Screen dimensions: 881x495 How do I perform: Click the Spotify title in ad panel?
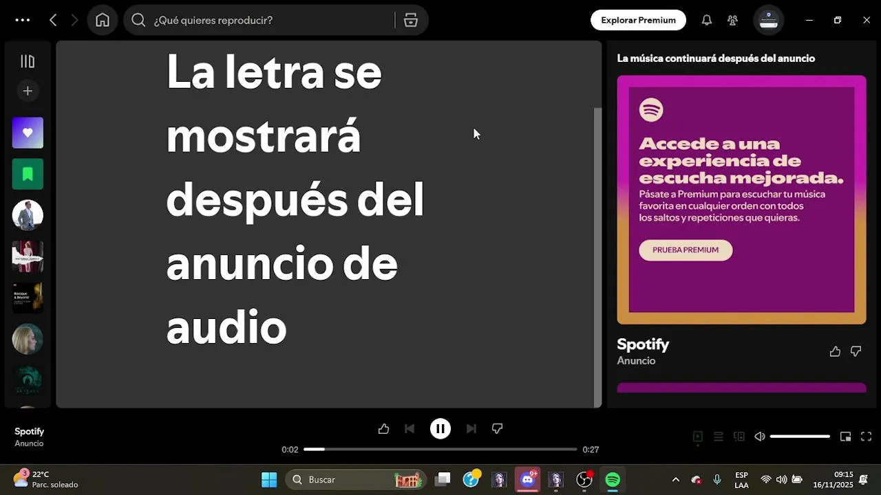tap(643, 344)
